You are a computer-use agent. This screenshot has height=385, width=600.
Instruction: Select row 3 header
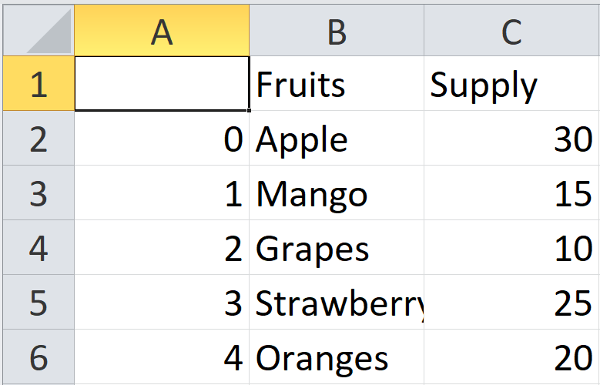pos(39,192)
